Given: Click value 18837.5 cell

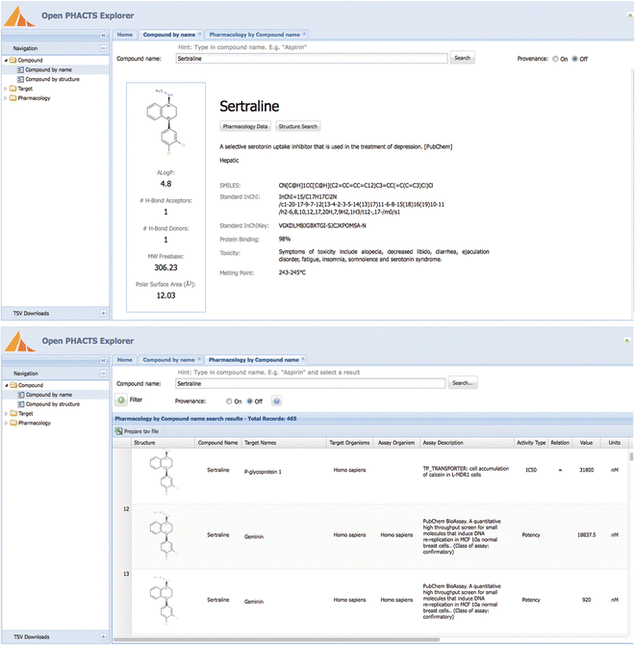Looking at the screenshot, I should [587, 534].
